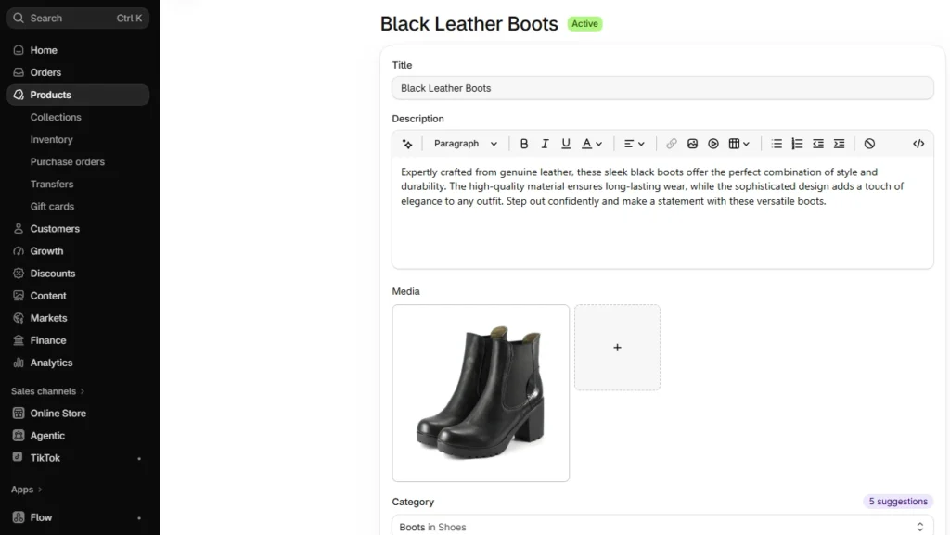The image size is (950, 535).
Task: Open Products in sidebar
Action: click(78, 95)
